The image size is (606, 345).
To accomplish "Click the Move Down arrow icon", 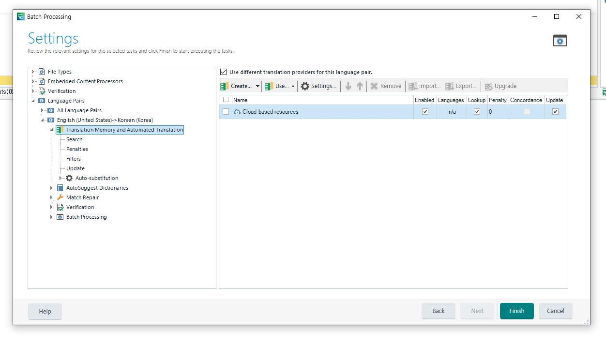I will pos(348,86).
